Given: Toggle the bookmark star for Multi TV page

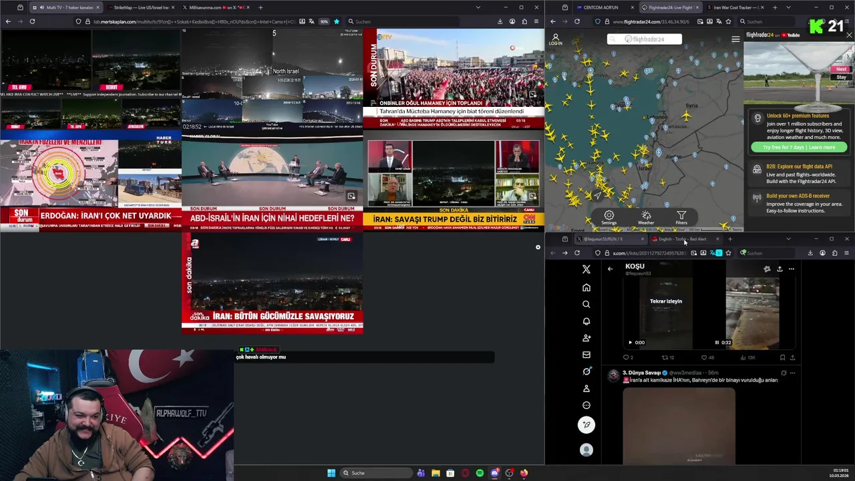Looking at the screenshot, I should click(x=336, y=21).
